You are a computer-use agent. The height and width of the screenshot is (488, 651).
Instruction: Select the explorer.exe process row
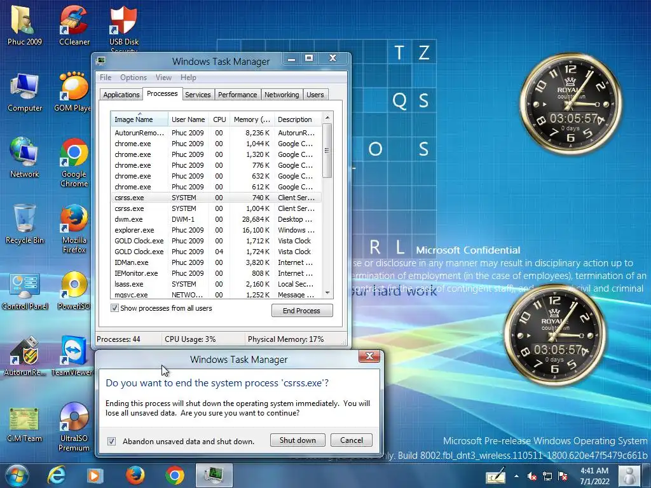tap(216, 230)
